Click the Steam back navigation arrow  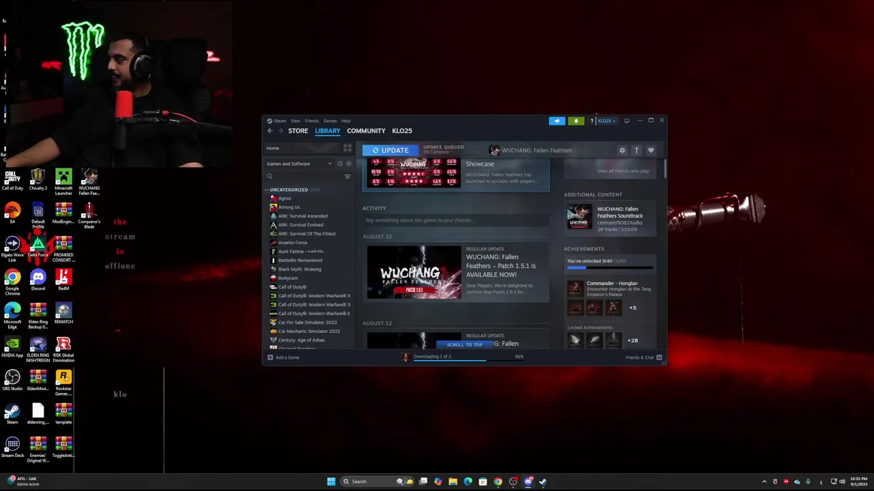tap(270, 131)
